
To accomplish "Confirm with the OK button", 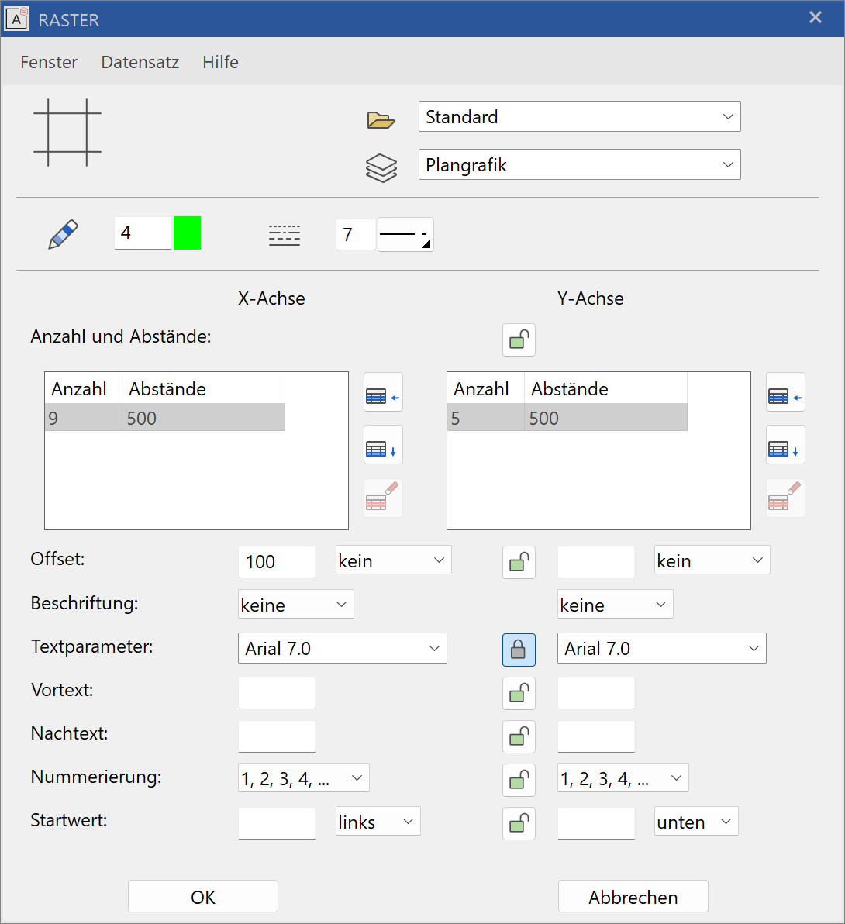I will point(202,897).
